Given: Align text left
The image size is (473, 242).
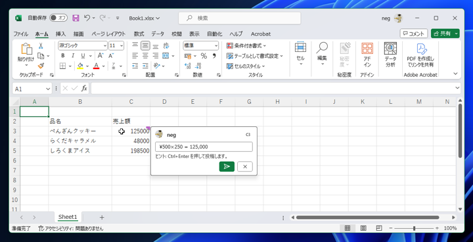Looking at the screenshot, I should [x=135, y=56].
